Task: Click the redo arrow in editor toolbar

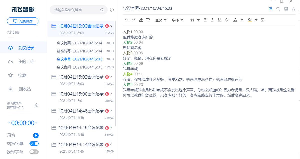Action: coord(134,20)
